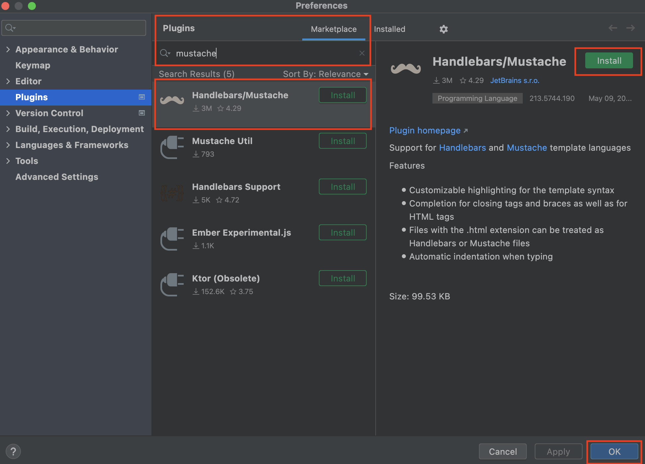Click the Apply button
This screenshot has height=464, width=645.
558,451
